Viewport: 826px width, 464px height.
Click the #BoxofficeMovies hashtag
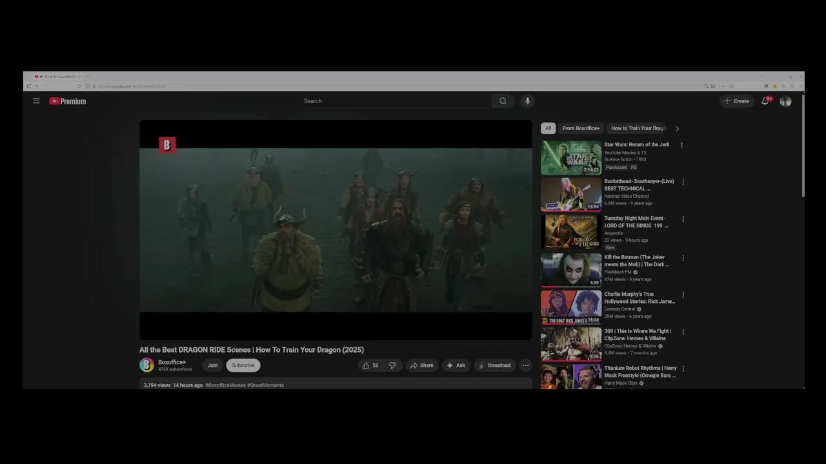pyautogui.click(x=225, y=385)
